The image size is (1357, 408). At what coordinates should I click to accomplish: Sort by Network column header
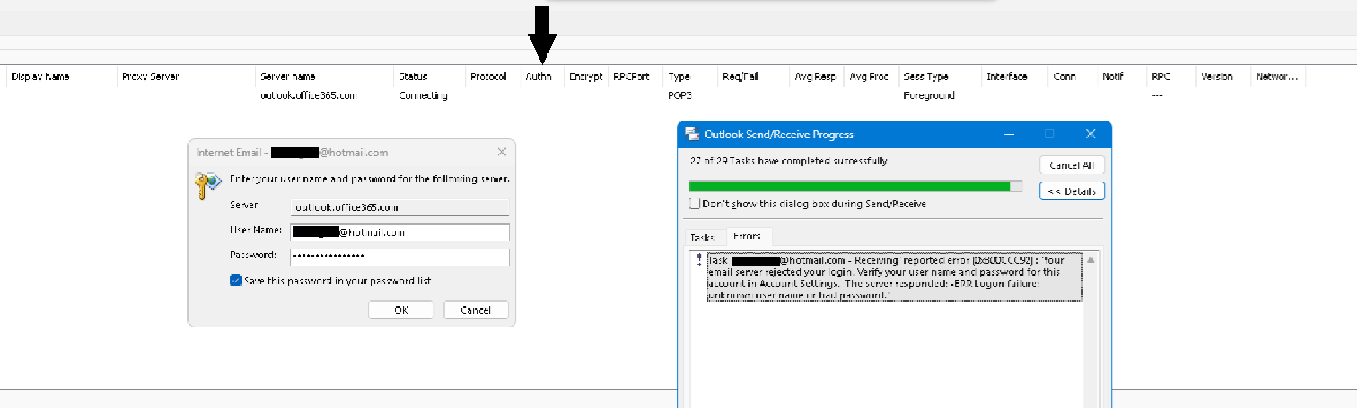[x=1277, y=76]
